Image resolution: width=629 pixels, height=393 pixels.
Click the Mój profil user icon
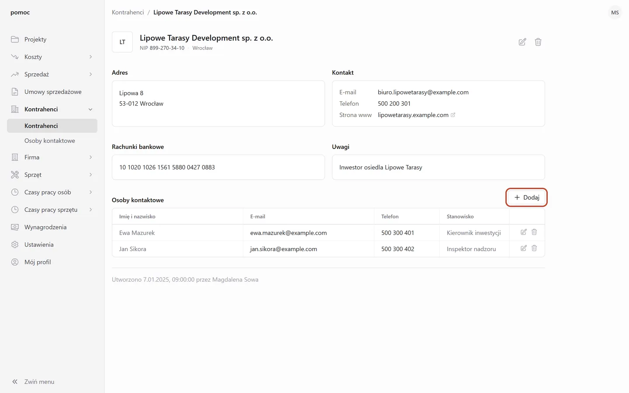pyautogui.click(x=15, y=262)
